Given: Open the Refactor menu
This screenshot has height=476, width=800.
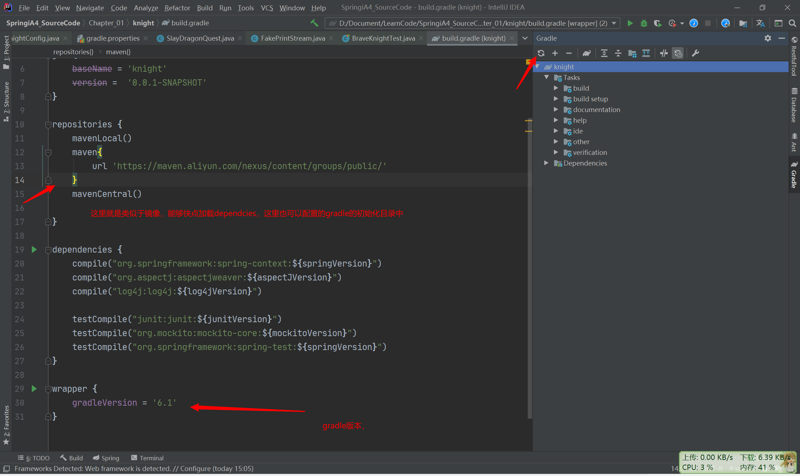Looking at the screenshot, I should (x=177, y=7).
